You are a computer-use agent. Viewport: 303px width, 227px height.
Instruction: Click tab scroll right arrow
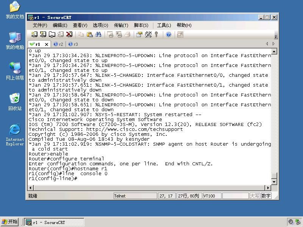(273, 44)
